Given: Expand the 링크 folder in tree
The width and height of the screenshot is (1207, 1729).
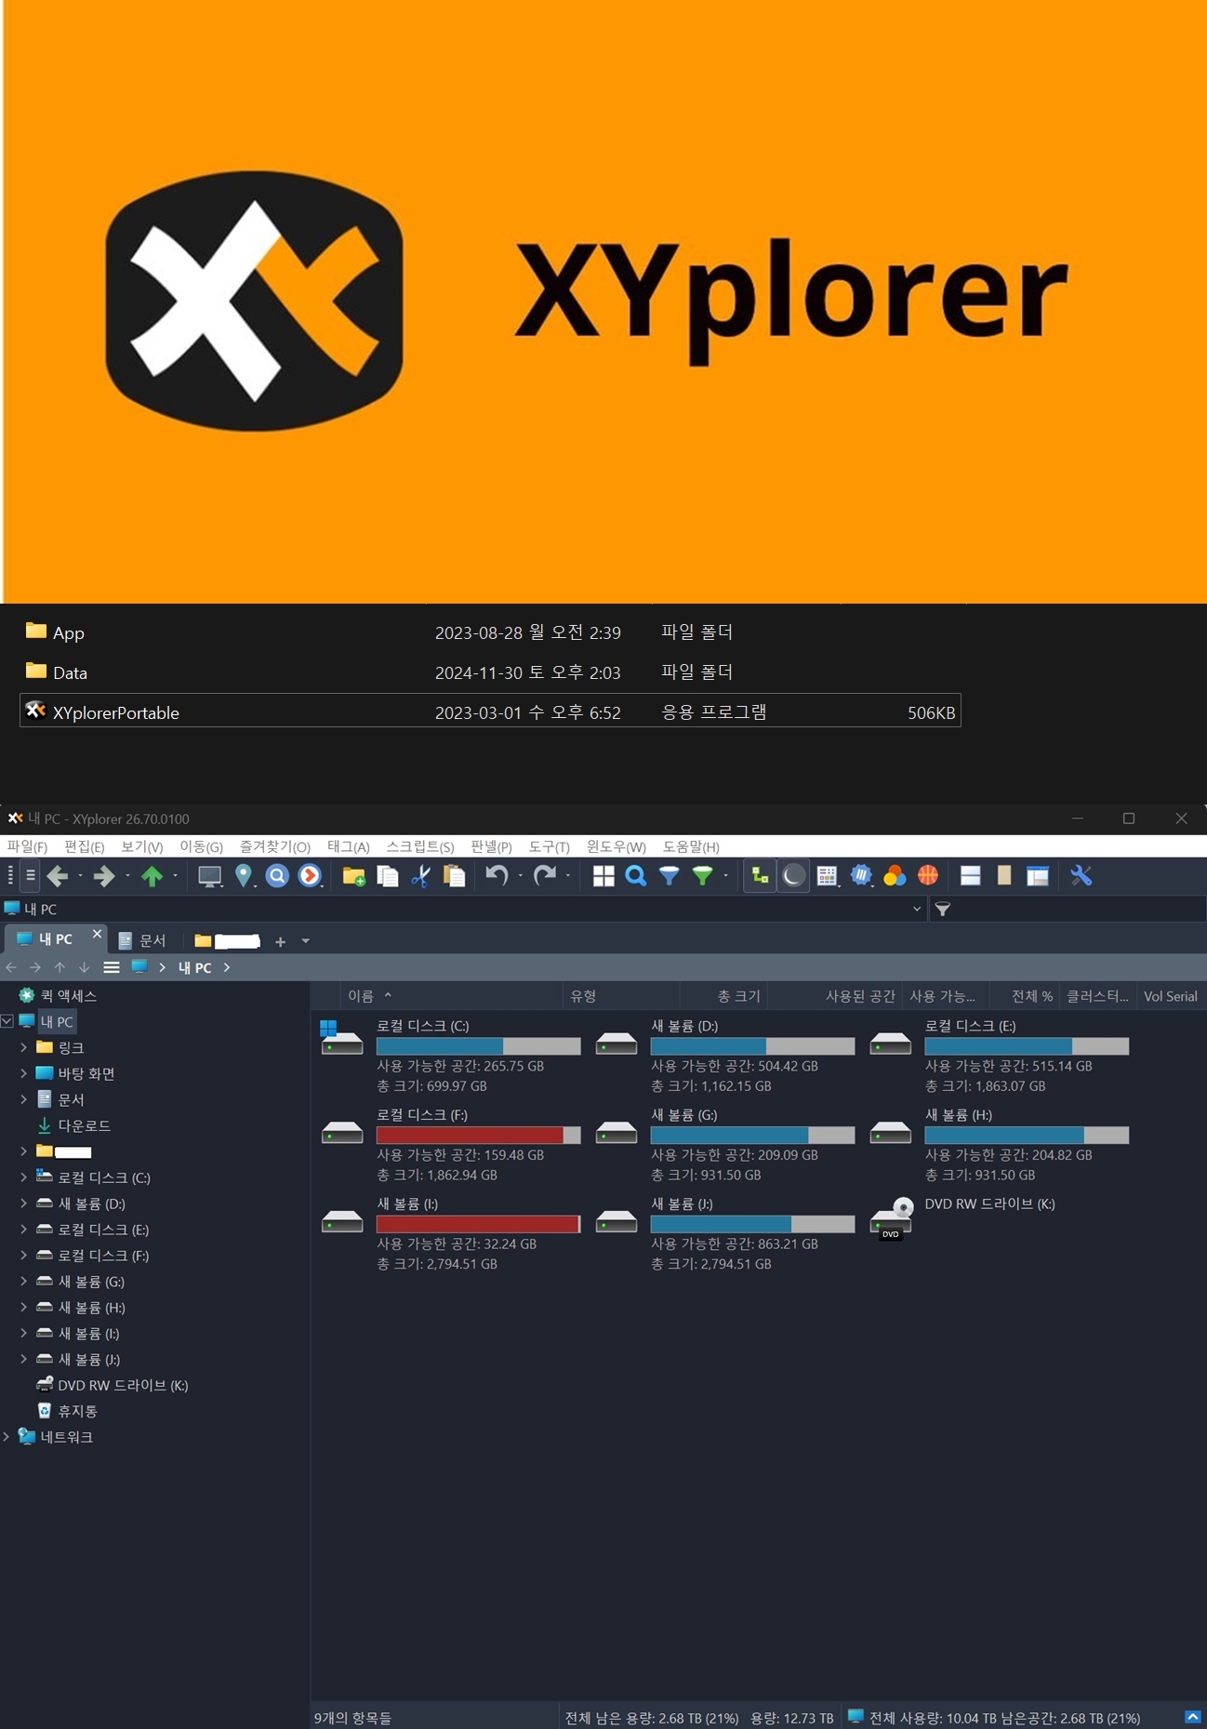Looking at the screenshot, I should click(x=23, y=1047).
